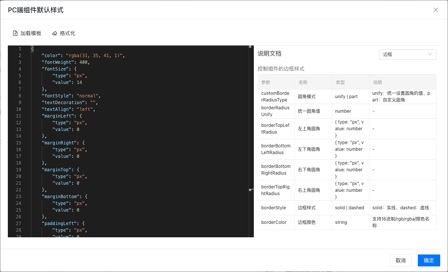Open the 边框 documentation dropdown
448x272 pixels.
point(407,54)
